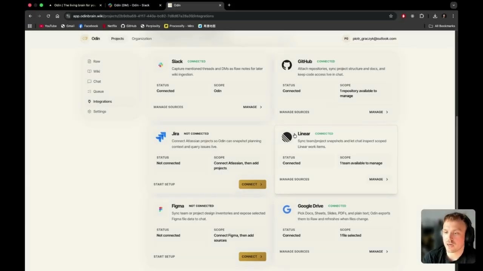Click the browser home icon
Viewport: 483px width, 271px height.
point(57,16)
